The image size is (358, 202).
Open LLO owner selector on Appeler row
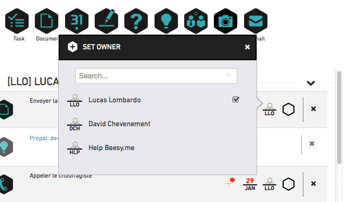point(270,184)
